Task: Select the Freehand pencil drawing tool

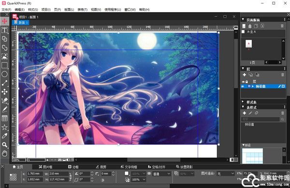Action: coord(4,109)
